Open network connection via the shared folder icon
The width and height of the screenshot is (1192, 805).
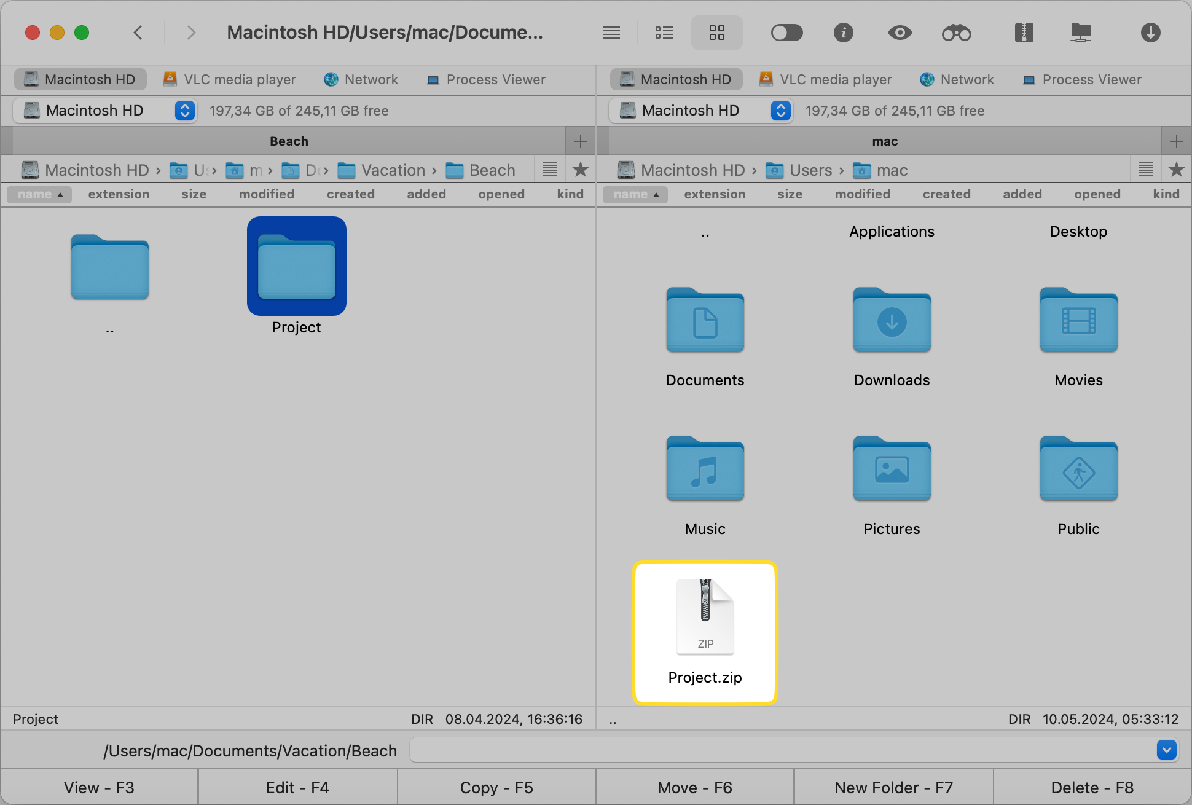pyautogui.click(x=1081, y=33)
